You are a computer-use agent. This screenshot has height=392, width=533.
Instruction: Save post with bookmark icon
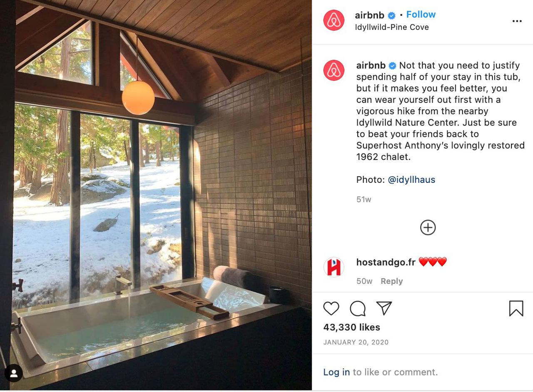(516, 308)
